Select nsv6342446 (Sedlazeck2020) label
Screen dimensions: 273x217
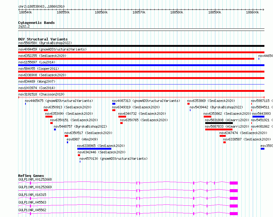click(x=102, y=152)
